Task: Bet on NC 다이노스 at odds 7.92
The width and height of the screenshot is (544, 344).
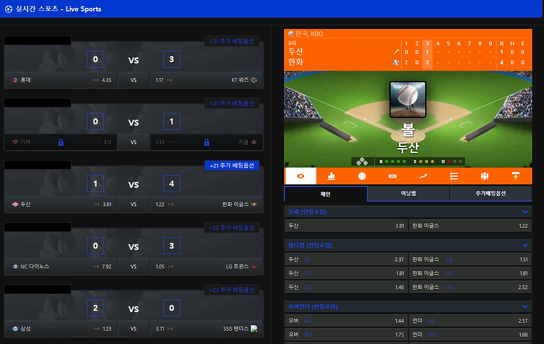Action: tap(60, 267)
